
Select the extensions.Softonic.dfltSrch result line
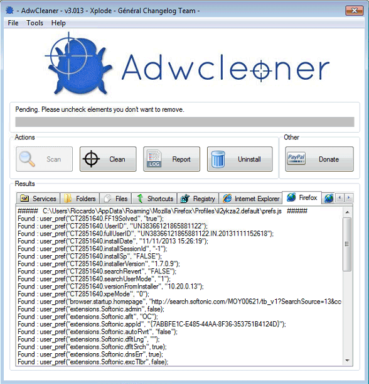(92, 347)
